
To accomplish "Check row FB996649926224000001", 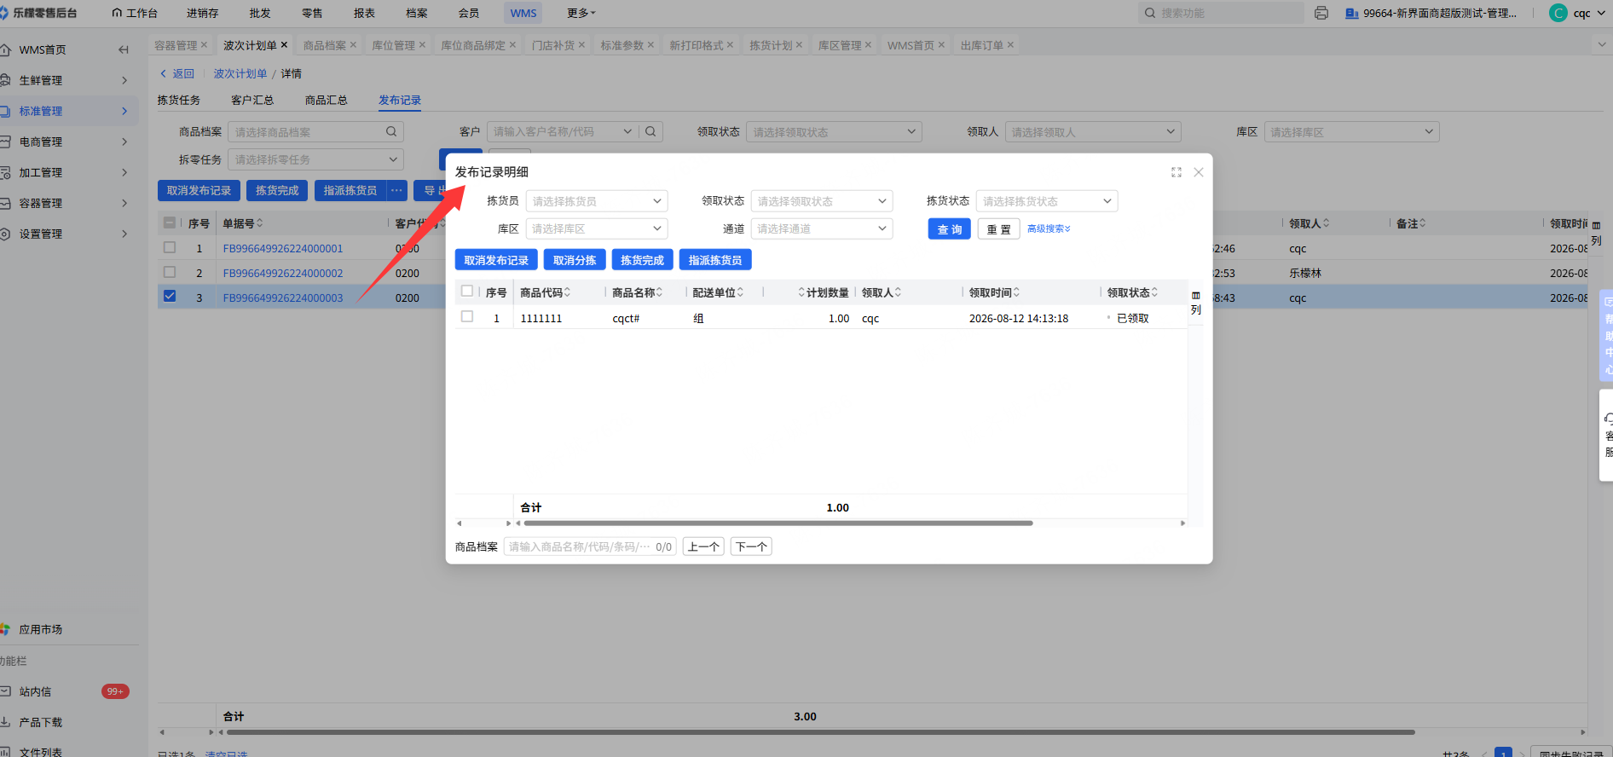I will point(170,247).
